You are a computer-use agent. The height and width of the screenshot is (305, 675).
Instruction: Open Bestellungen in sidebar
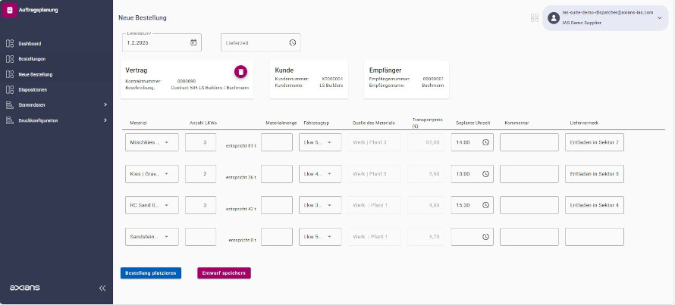pyautogui.click(x=32, y=59)
